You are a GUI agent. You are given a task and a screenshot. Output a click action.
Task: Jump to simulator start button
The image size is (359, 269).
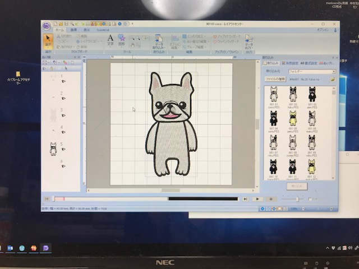click(x=47, y=199)
